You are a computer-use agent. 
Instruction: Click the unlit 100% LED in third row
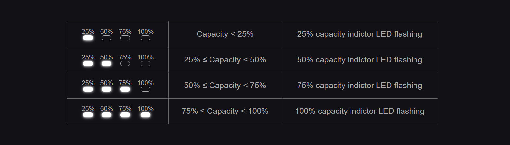point(146,89)
